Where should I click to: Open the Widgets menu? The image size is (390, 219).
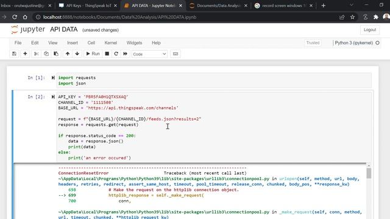click(x=134, y=43)
